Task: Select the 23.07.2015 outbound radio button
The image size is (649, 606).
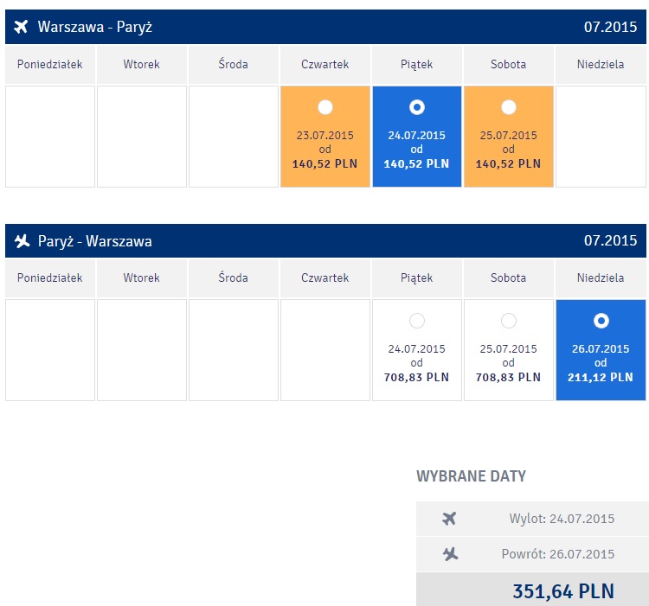Action: pos(324,107)
